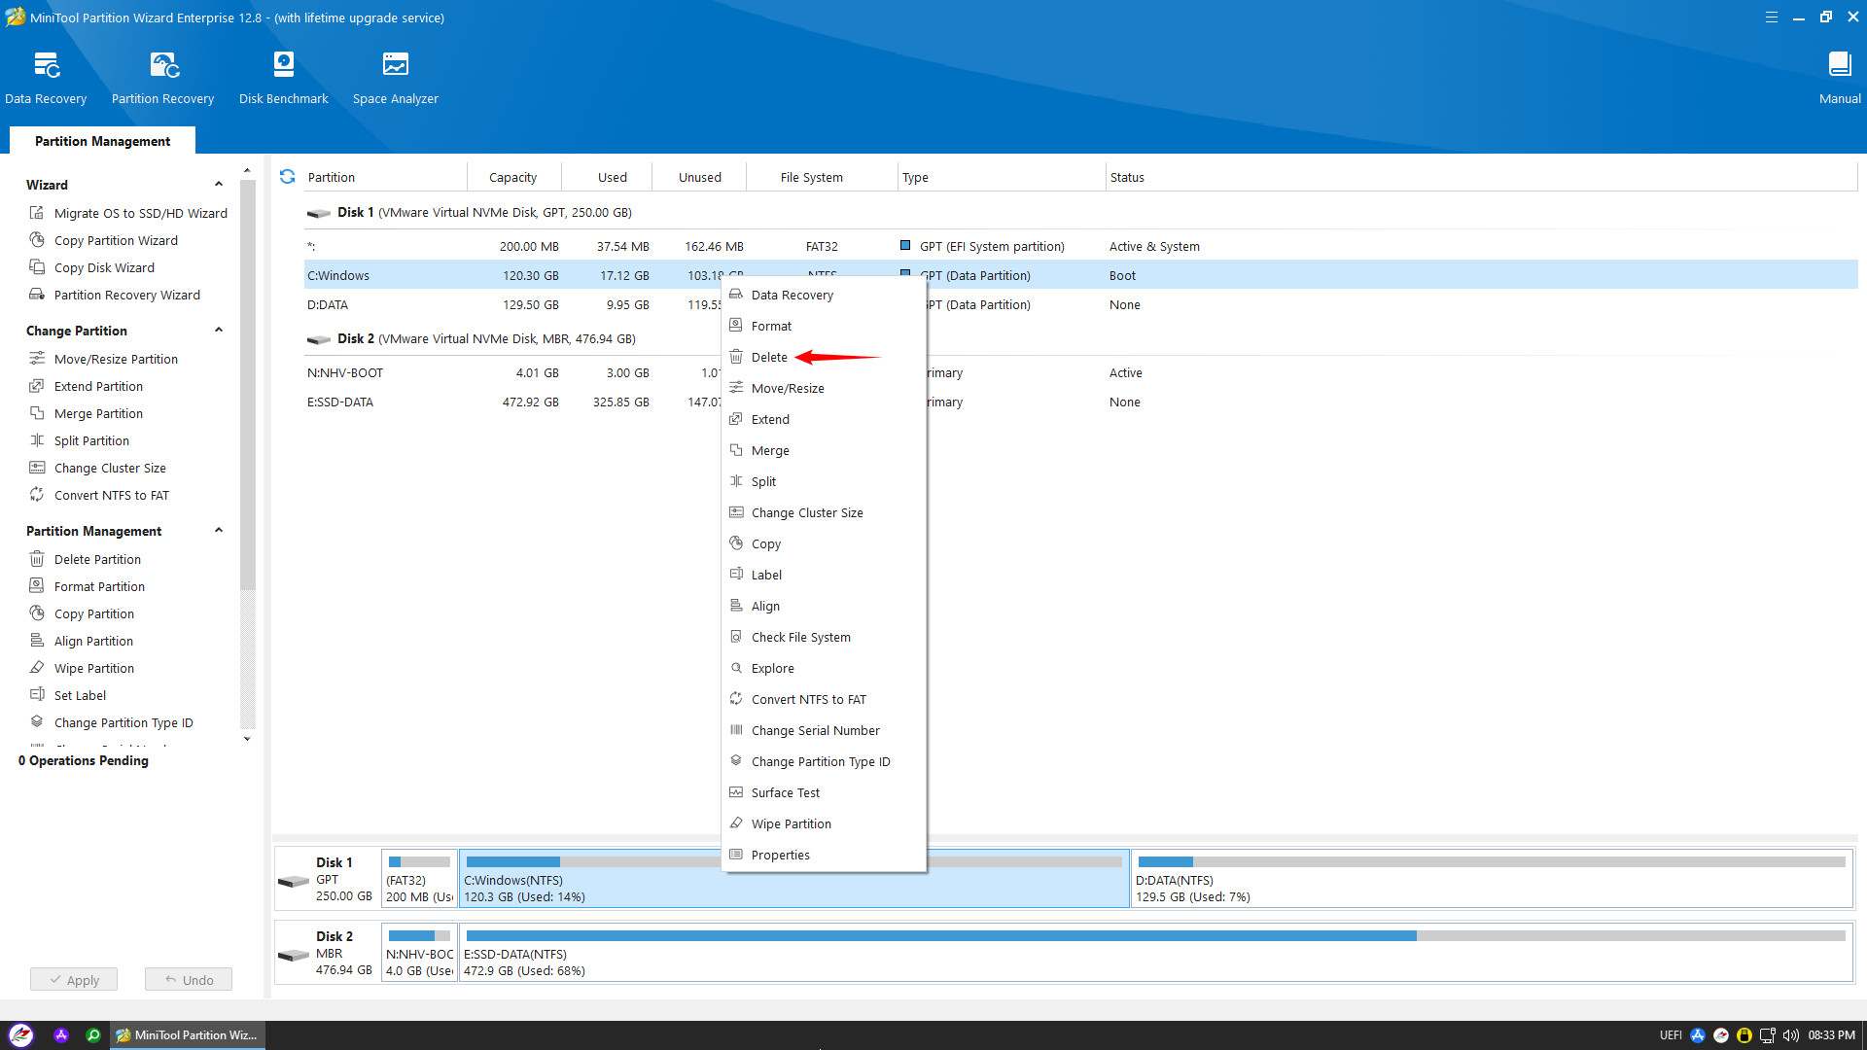This screenshot has height=1050, width=1867.
Task: Open the Data Recovery tool icon
Action: tap(46, 66)
